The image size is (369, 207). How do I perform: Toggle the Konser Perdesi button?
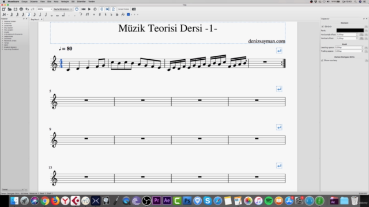tap(123, 9)
